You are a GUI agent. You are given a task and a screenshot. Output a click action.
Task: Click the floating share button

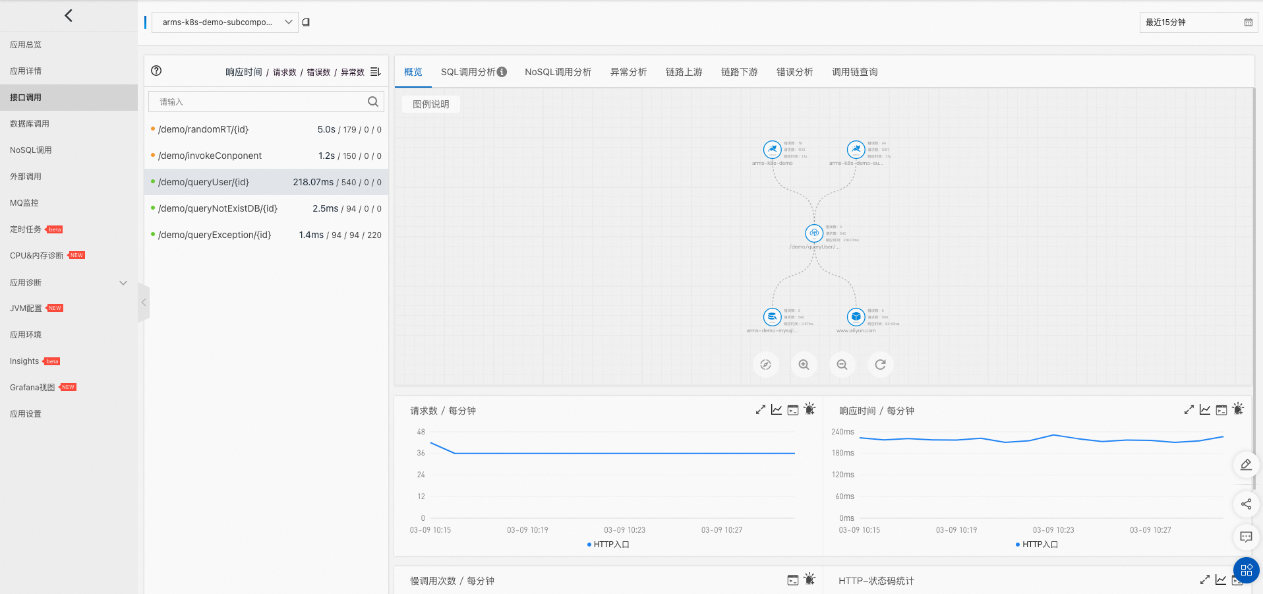(x=1246, y=504)
